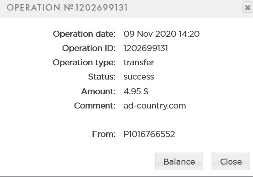Click the № symbol in the header

[69, 7]
